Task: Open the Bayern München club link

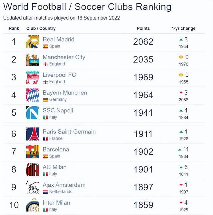Action: point(65,93)
